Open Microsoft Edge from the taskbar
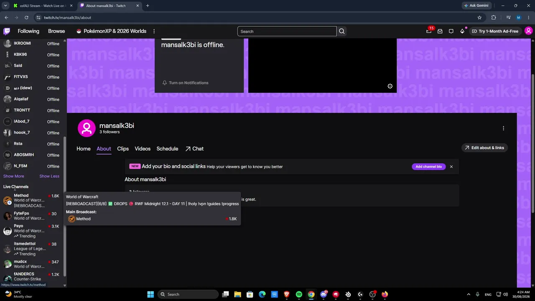Screen dimensions: 535x301 [262, 294]
